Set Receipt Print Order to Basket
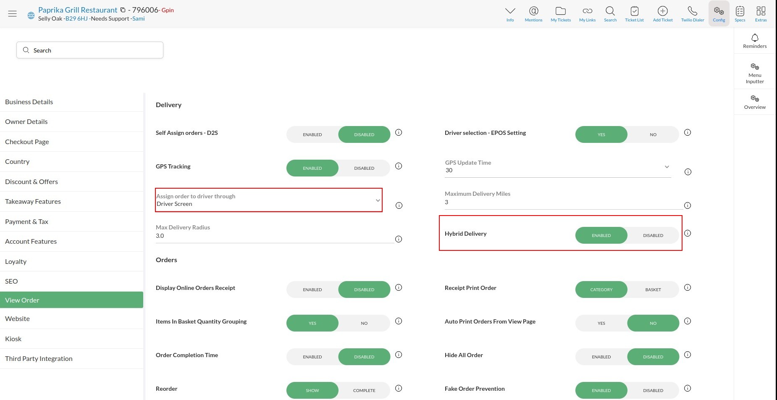This screenshot has height=400, width=777. (x=653, y=289)
